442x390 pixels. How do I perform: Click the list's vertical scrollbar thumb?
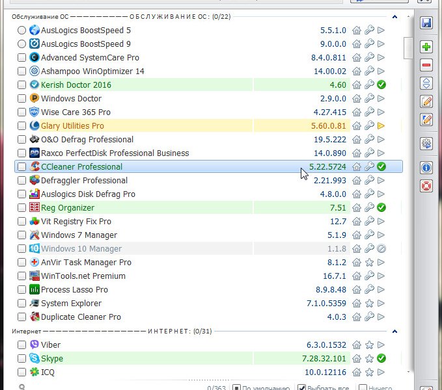[x=408, y=48]
